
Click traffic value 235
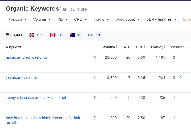pyautogui.click(x=162, y=98)
